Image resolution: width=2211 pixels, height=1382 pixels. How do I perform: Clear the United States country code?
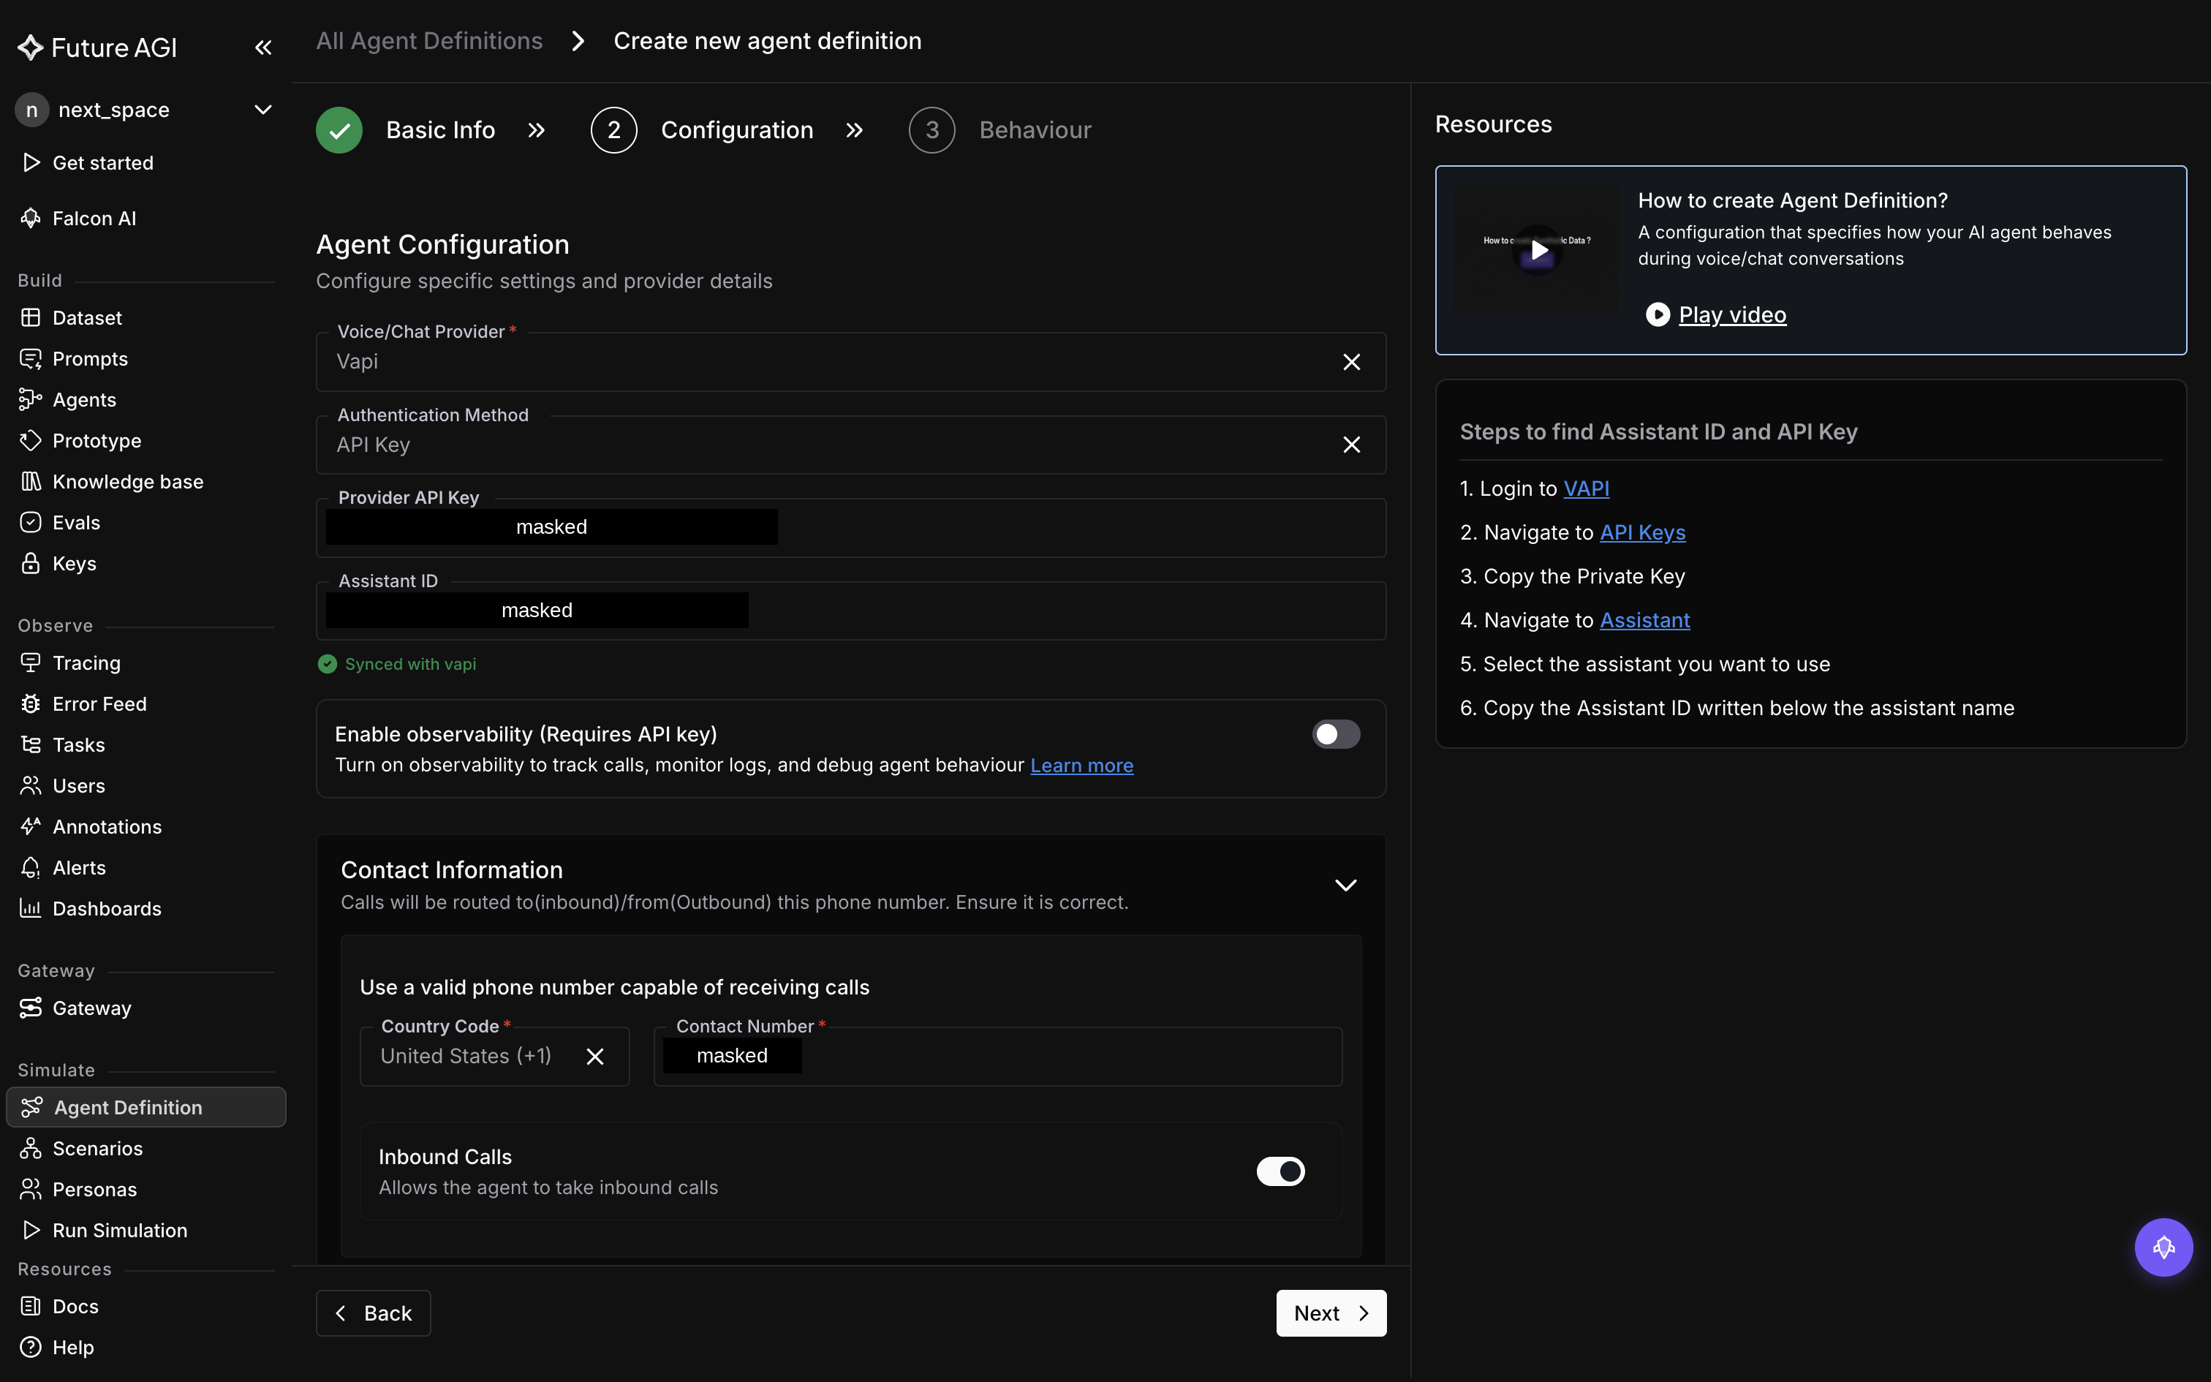pos(594,1057)
